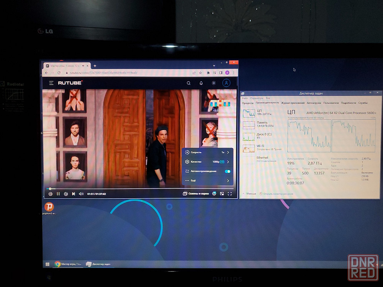Viewport: 383px width, 287px height.
Task: Open Chrome's three-dot menu
Action: [x=234, y=73]
